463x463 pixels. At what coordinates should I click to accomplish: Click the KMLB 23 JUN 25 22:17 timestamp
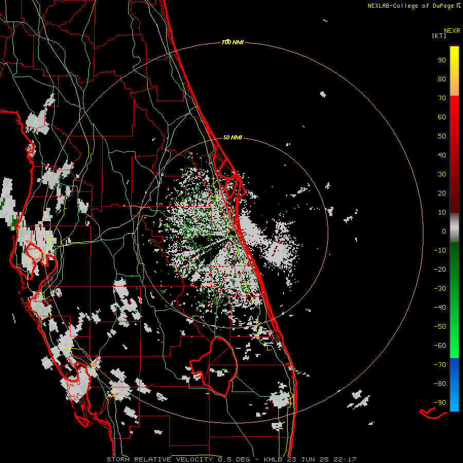[x=310, y=459]
